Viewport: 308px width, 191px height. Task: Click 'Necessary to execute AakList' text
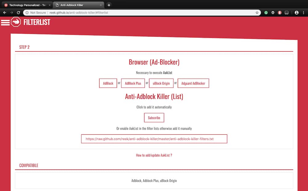coord(154,73)
